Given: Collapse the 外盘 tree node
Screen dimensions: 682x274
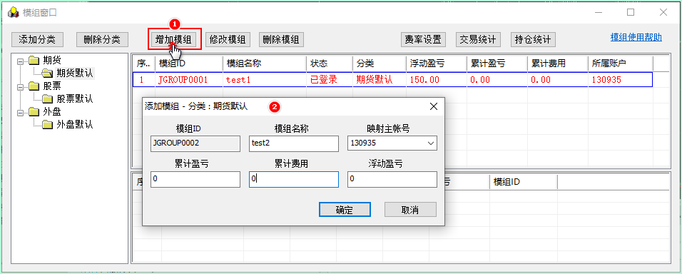Looking at the screenshot, I should tap(20, 113).
